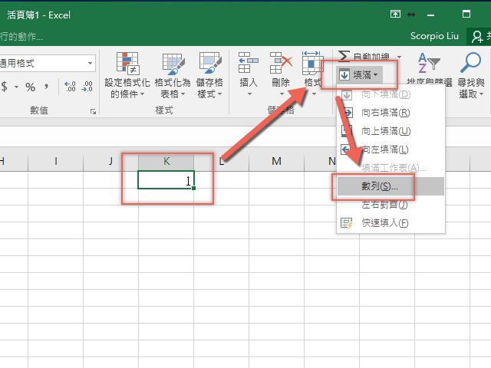
Task: Choose Fill Right (向右填滿) menu item
Action: click(390, 113)
